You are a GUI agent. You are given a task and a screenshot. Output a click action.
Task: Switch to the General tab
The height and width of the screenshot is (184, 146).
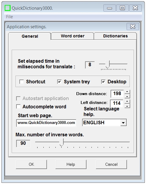coord(30,36)
